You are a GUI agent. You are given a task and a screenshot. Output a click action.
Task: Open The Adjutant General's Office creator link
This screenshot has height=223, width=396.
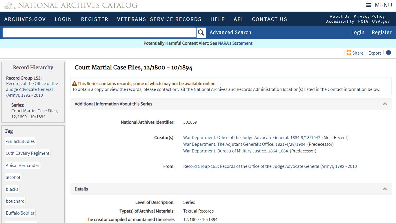tap(244, 144)
